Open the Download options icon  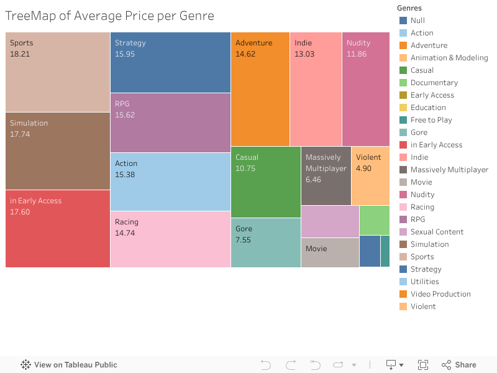391,365
